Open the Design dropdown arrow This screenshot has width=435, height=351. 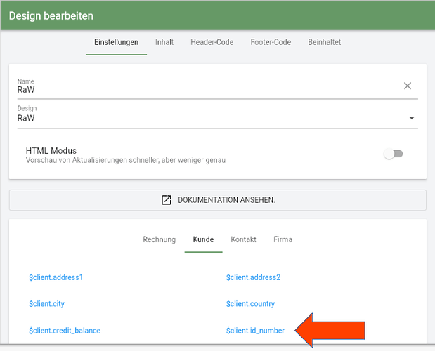click(412, 118)
